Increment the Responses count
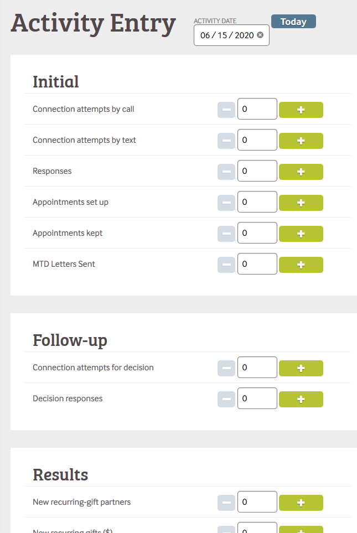Image resolution: width=357 pixels, height=533 pixels. pyautogui.click(x=301, y=172)
